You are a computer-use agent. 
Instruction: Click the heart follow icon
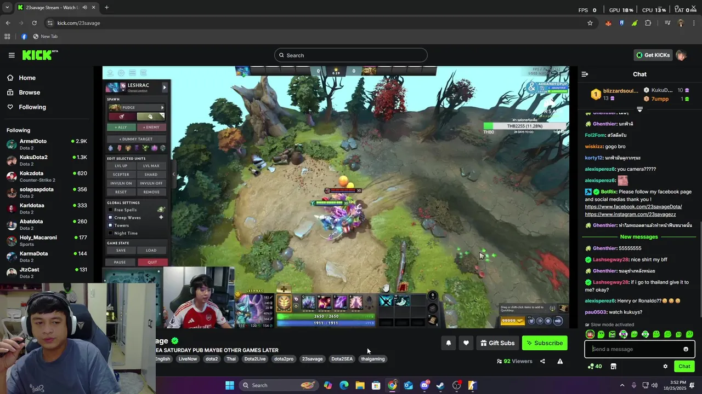click(466, 343)
